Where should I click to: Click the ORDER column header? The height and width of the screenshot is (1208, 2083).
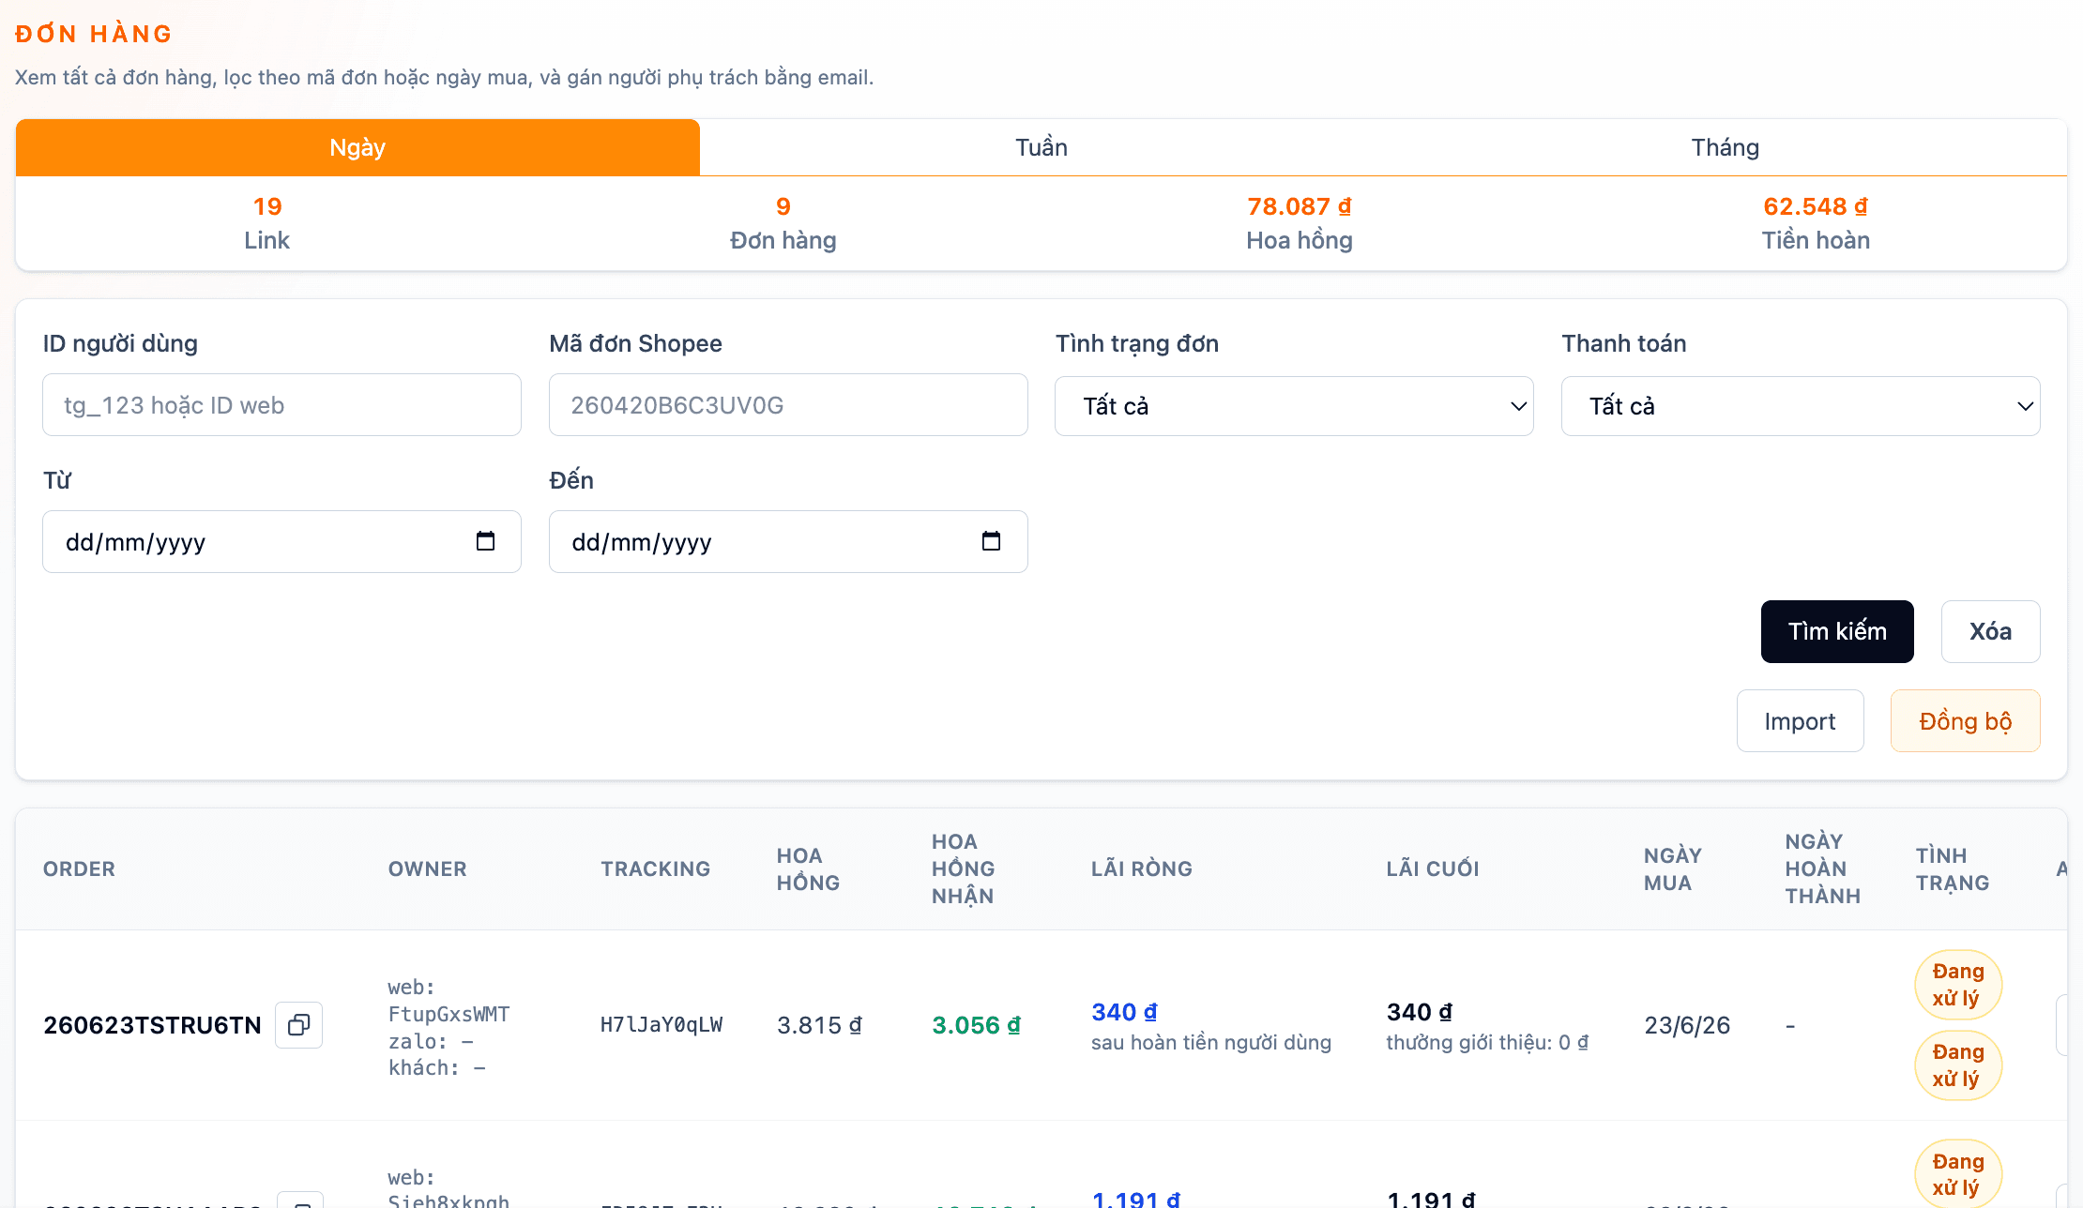[x=79, y=868]
